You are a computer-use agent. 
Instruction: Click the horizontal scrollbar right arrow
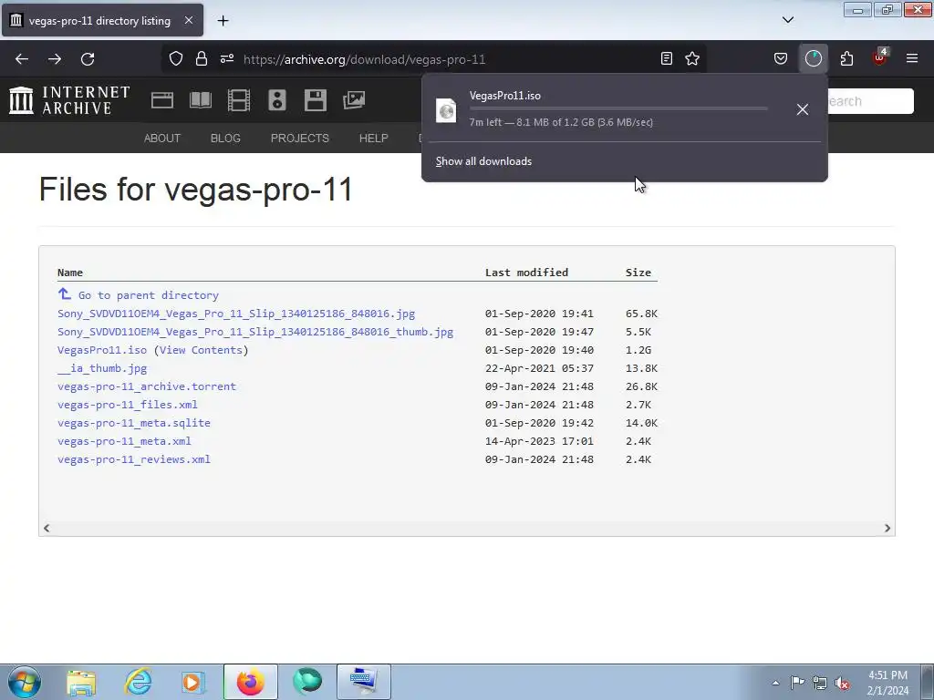point(887,528)
